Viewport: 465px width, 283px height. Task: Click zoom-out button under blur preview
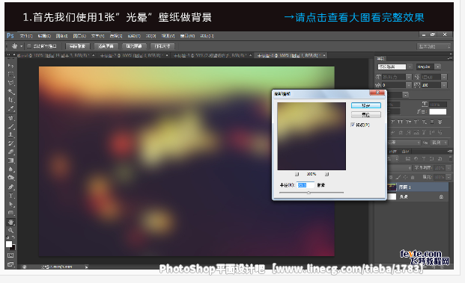(x=297, y=174)
